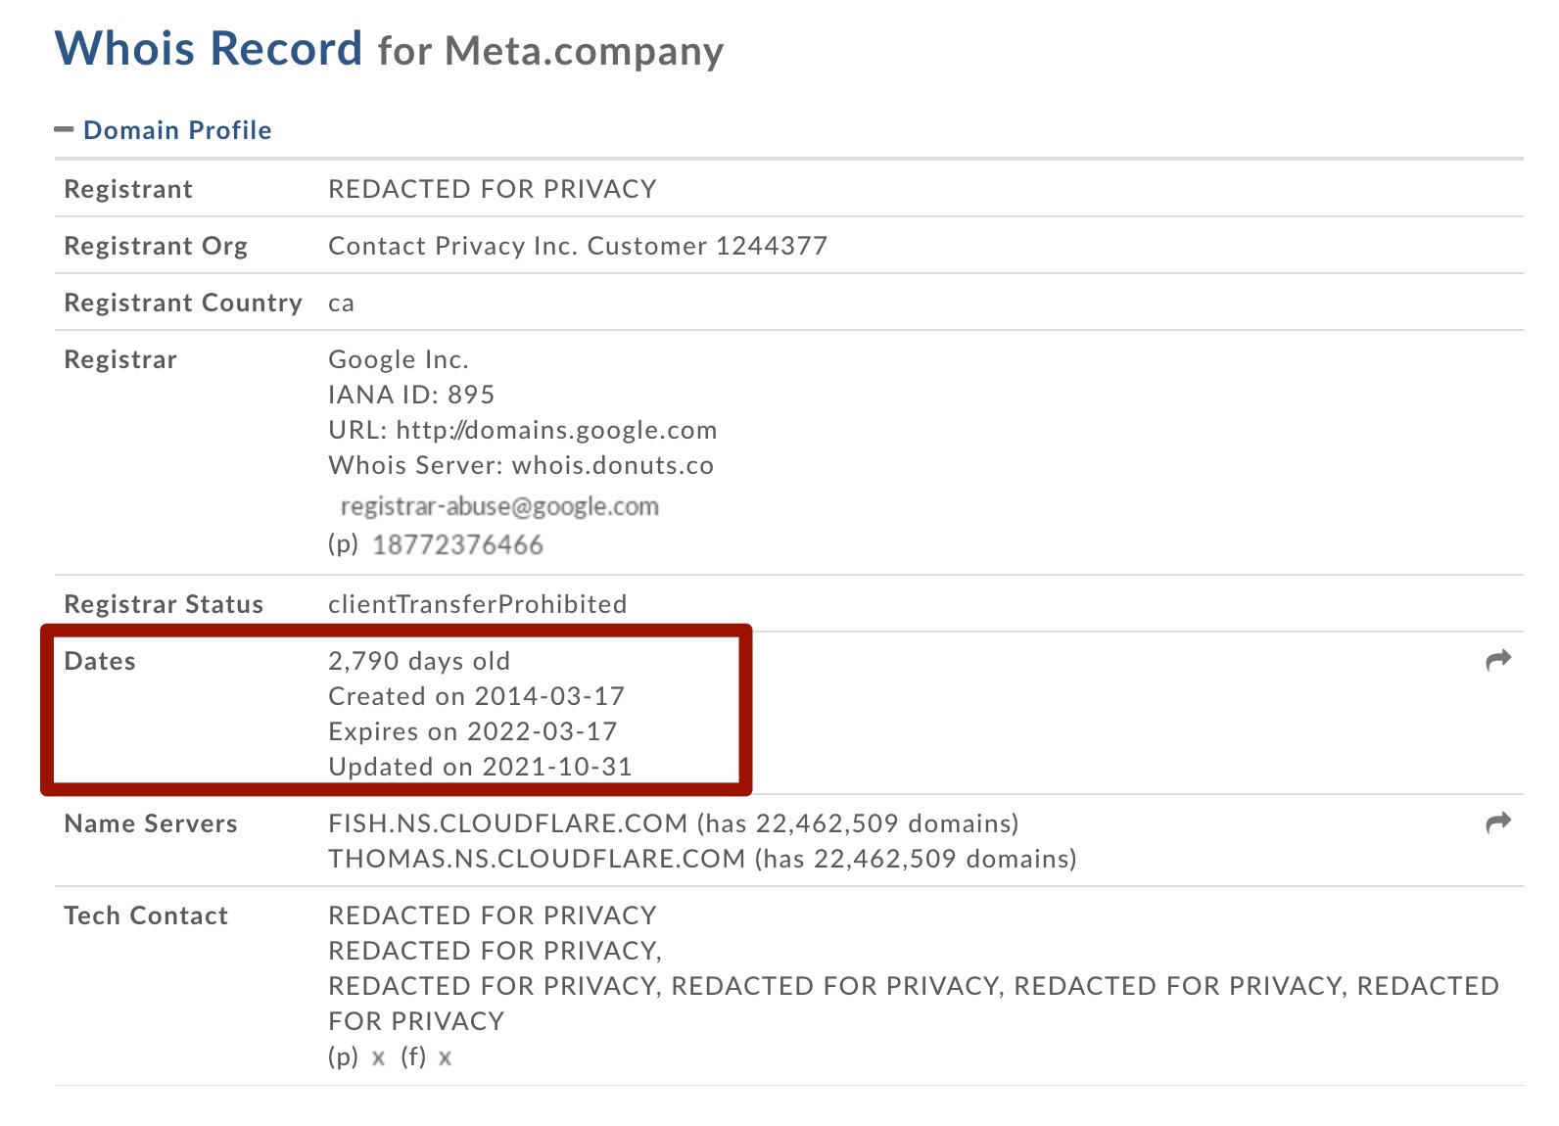1559x1126 pixels.
Task: Click the Updated on 2021-10-31 date
Action: (x=480, y=767)
